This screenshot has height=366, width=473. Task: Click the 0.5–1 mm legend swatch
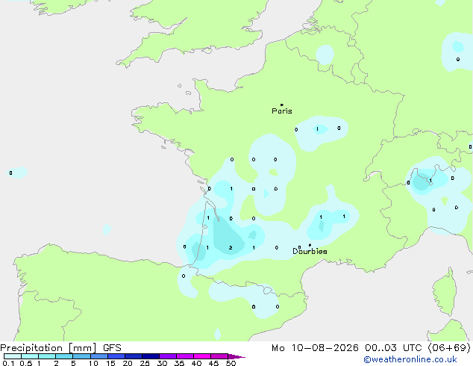(30, 356)
